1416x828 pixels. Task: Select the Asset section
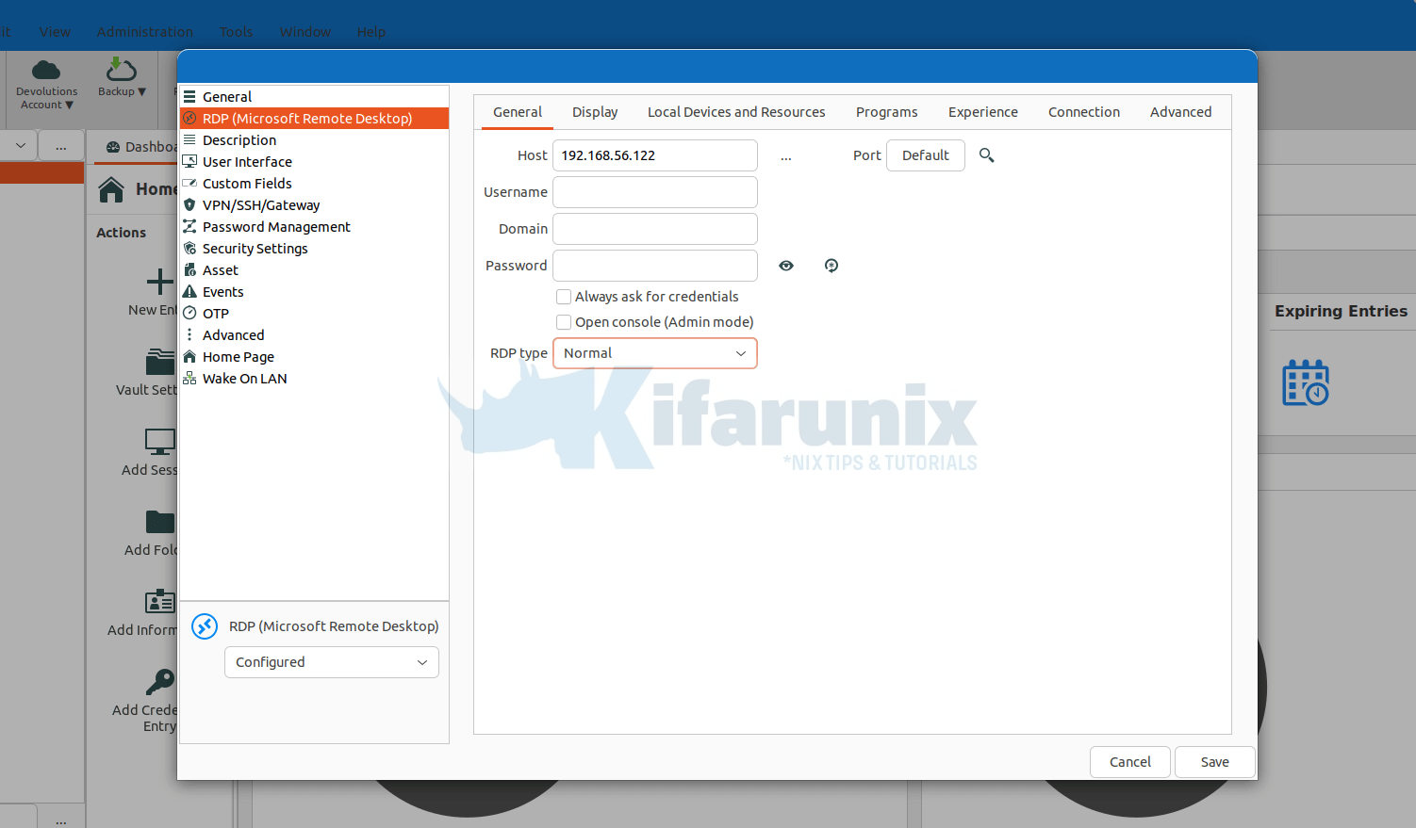coord(221,269)
